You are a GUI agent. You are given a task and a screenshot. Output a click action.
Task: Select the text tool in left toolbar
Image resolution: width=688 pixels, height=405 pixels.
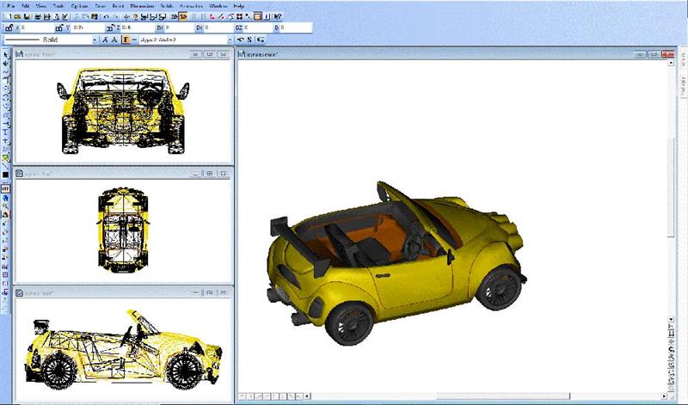pos(5,132)
